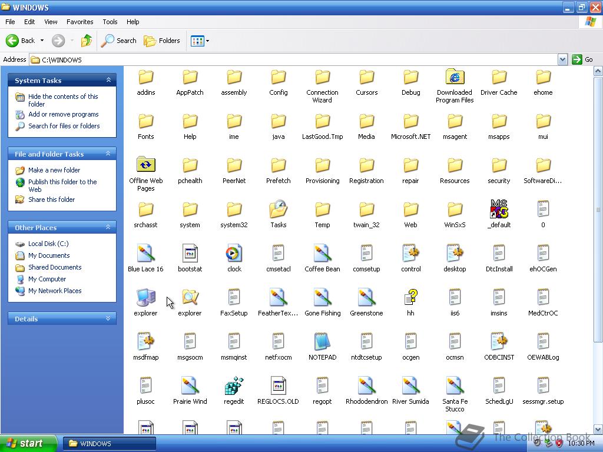The width and height of the screenshot is (603, 452).
Task: Select the bootstat file icon
Action: [x=190, y=253]
